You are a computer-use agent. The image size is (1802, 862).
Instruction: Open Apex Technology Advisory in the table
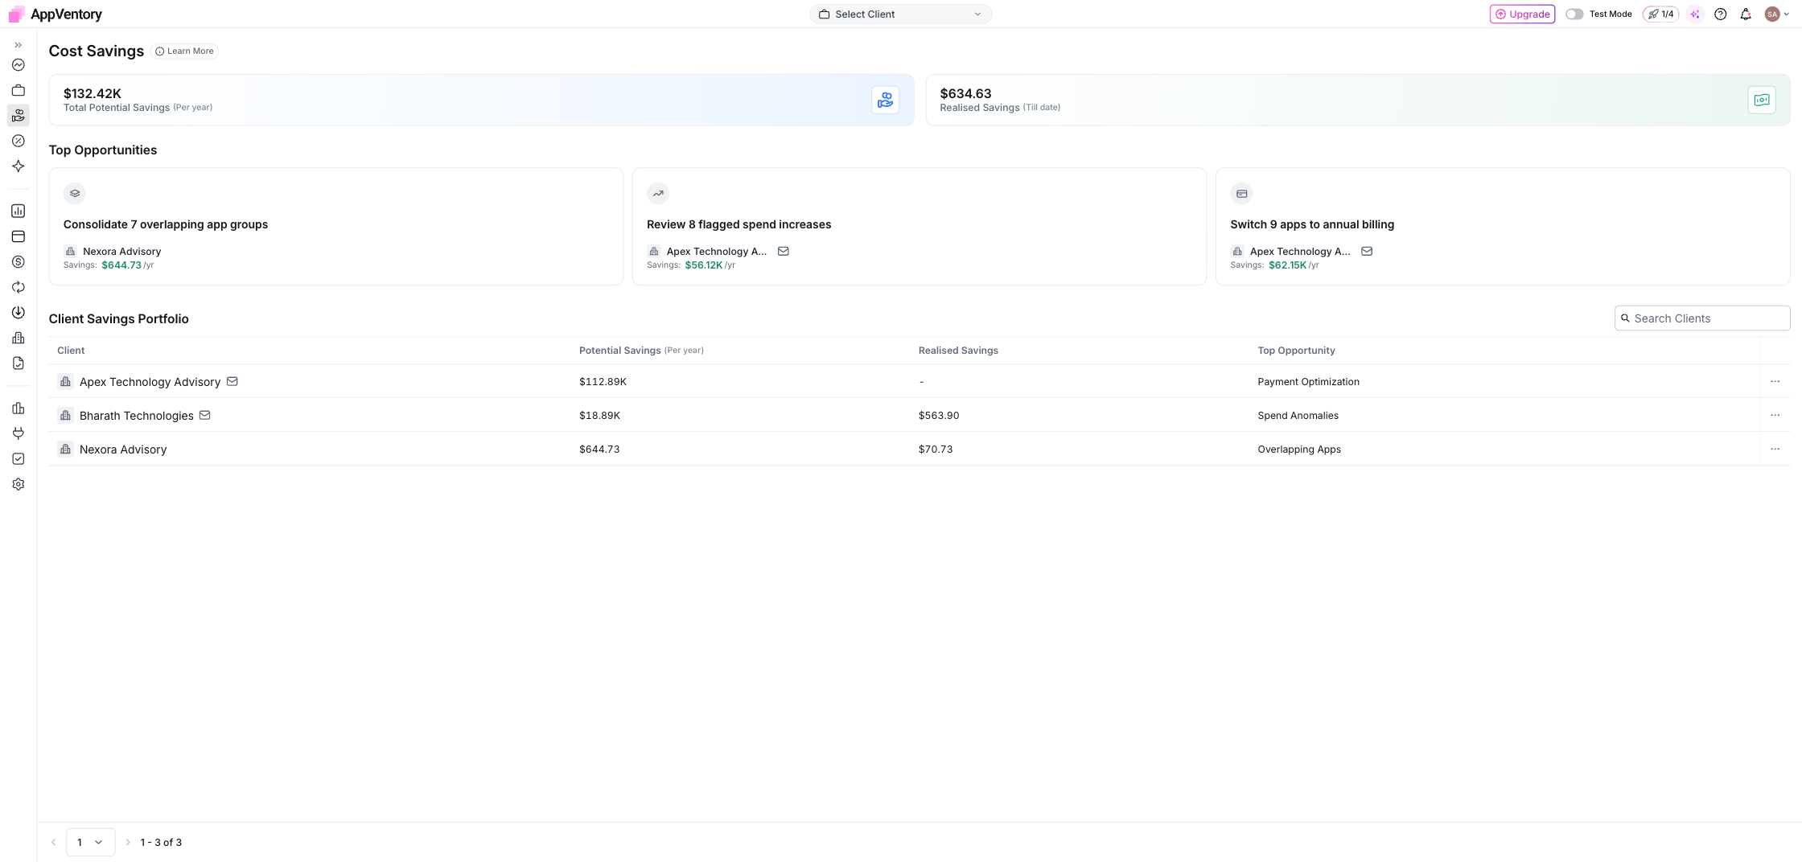point(150,382)
